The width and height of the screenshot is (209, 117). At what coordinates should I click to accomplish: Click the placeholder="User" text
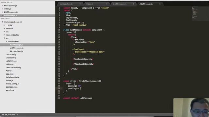point(85,42)
